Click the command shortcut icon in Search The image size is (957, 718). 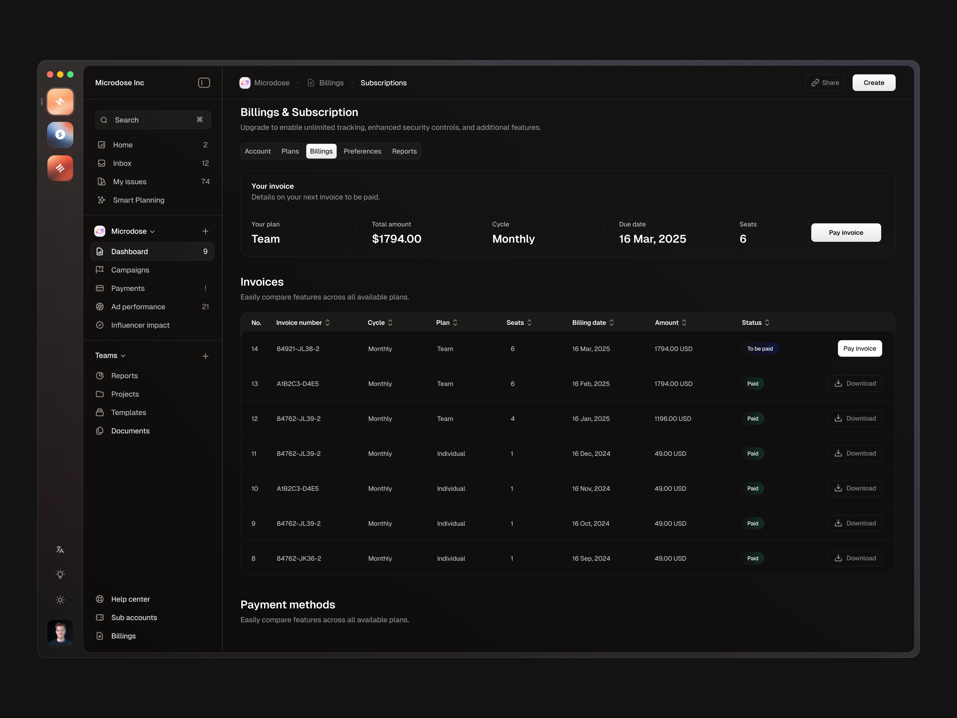(199, 120)
